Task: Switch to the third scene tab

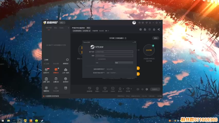Action: pos(61,28)
